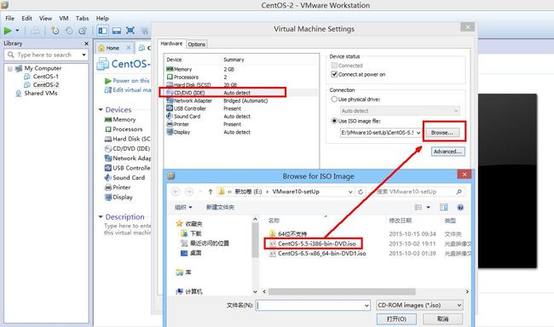This screenshot has width=554, height=327.
Task: Collapse the Description section
Action: tap(101, 217)
